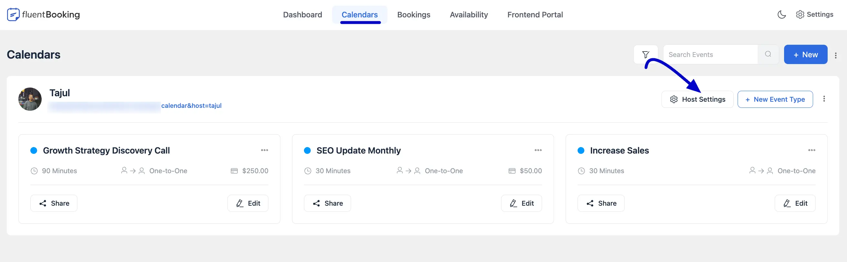Click SEO Update one-to-one people icon
Viewport: 847px width, 262px height.
(x=408, y=171)
